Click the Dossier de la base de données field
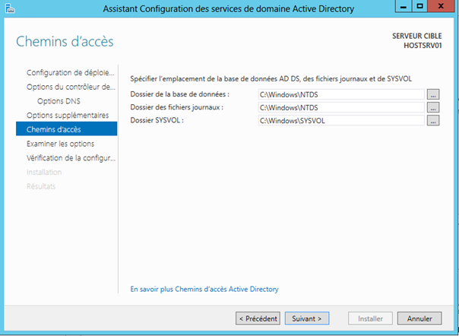459x336 pixels. pos(340,94)
